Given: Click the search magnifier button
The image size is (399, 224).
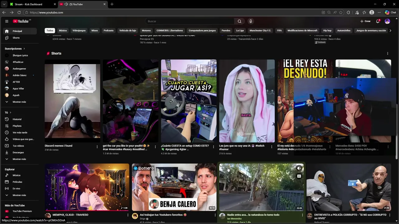Looking at the screenshot, I should click(239, 21).
